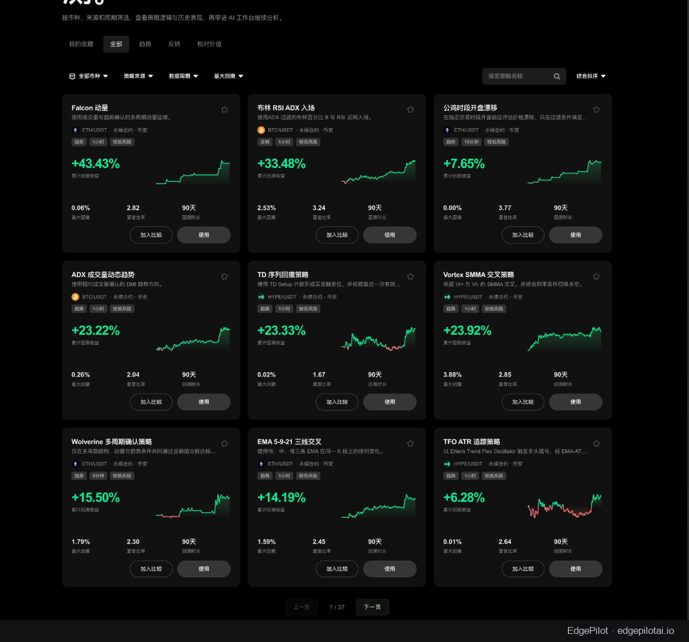This screenshot has width=689, height=642.
Task: Toggle favorite star on 公鸡时段开盘漂移
Action: tap(596, 110)
